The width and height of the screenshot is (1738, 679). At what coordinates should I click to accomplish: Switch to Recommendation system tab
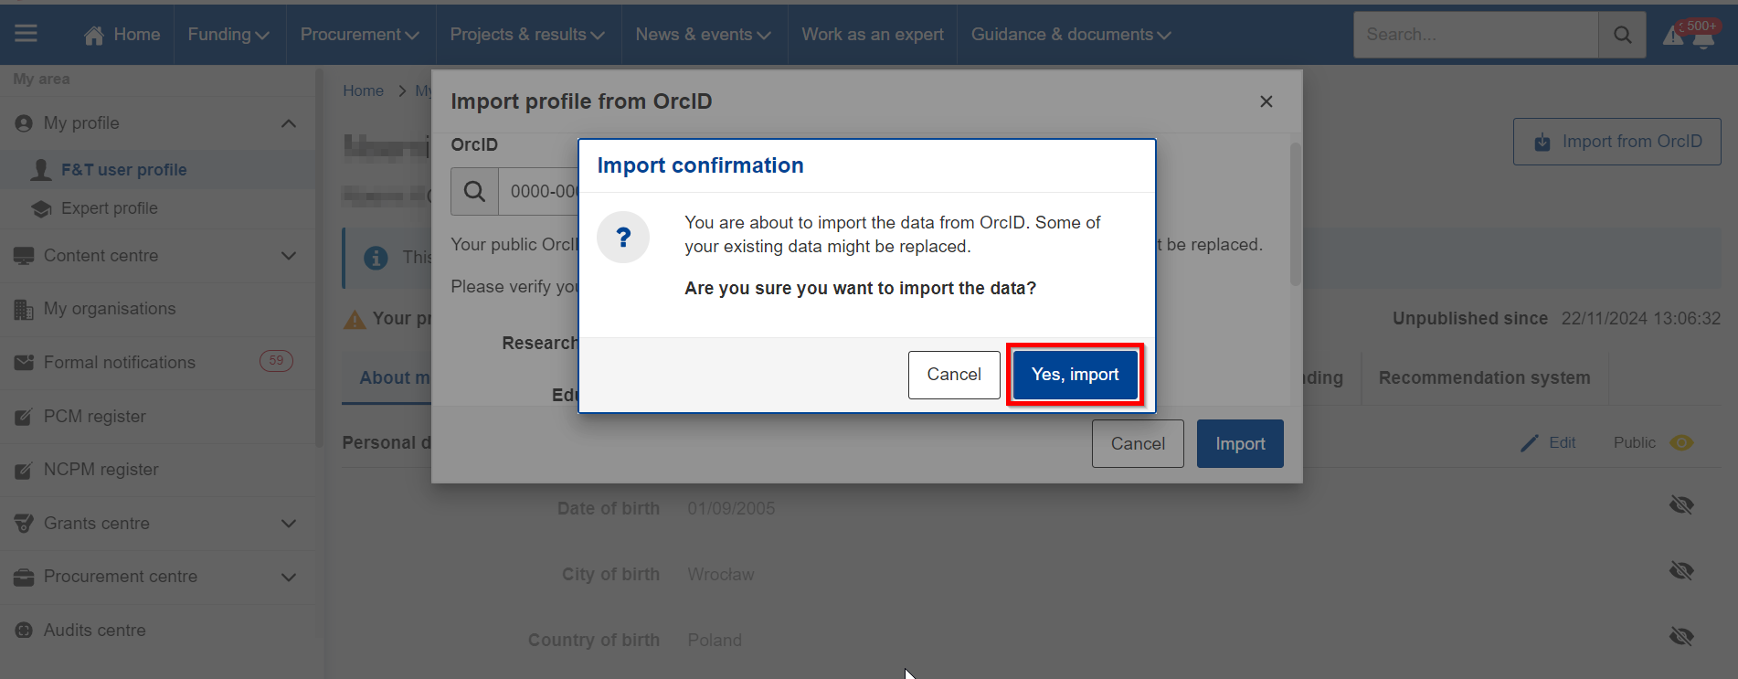click(x=1484, y=378)
